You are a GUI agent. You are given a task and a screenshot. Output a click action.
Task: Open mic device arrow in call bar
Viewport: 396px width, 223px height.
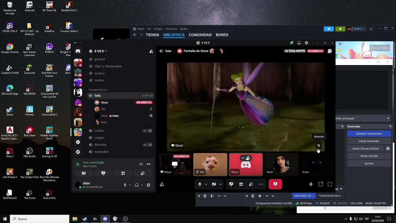tap(206, 184)
